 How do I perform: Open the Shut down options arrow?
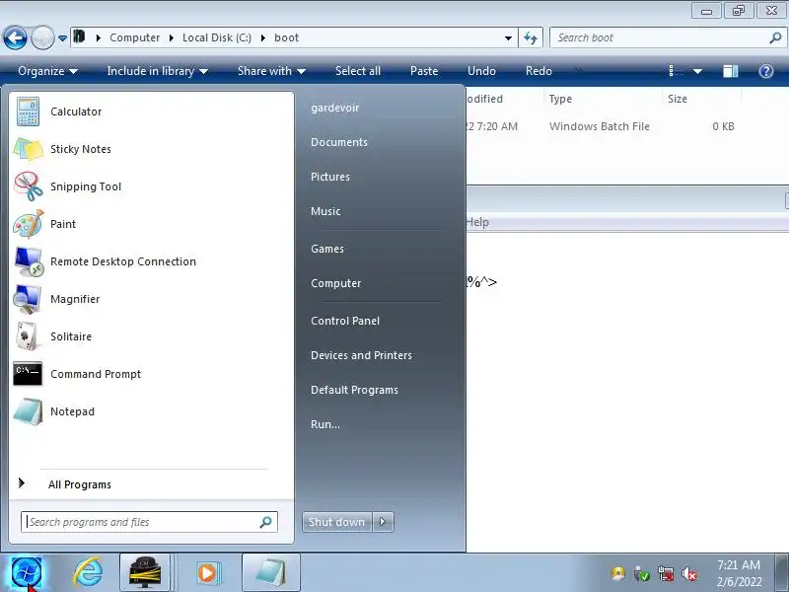pyautogui.click(x=383, y=522)
